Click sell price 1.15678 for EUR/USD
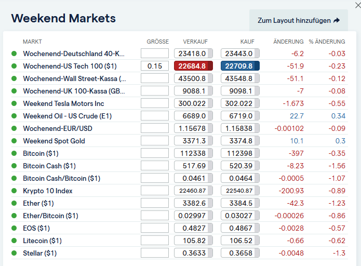361x266 pixels. 193,128
